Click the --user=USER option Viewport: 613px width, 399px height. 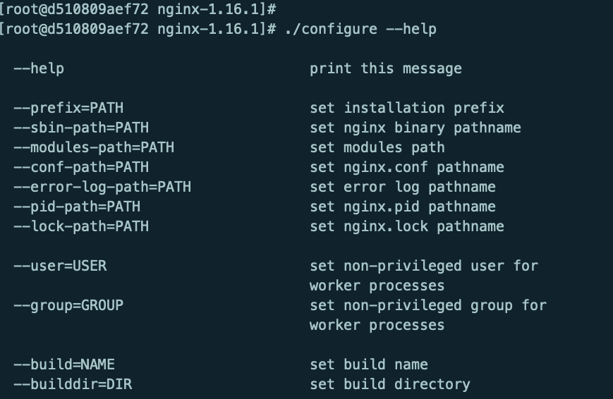coord(60,266)
